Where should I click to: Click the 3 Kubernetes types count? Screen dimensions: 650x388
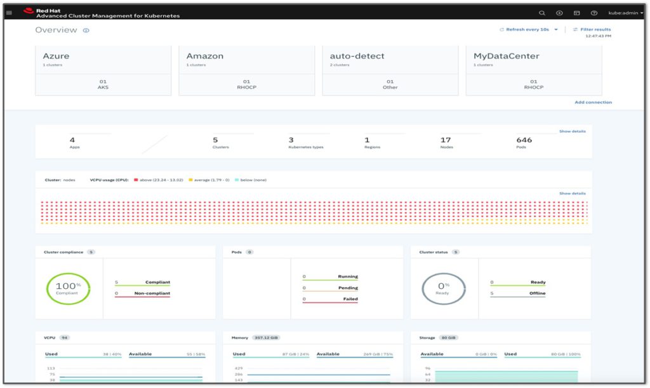[x=305, y=143]
